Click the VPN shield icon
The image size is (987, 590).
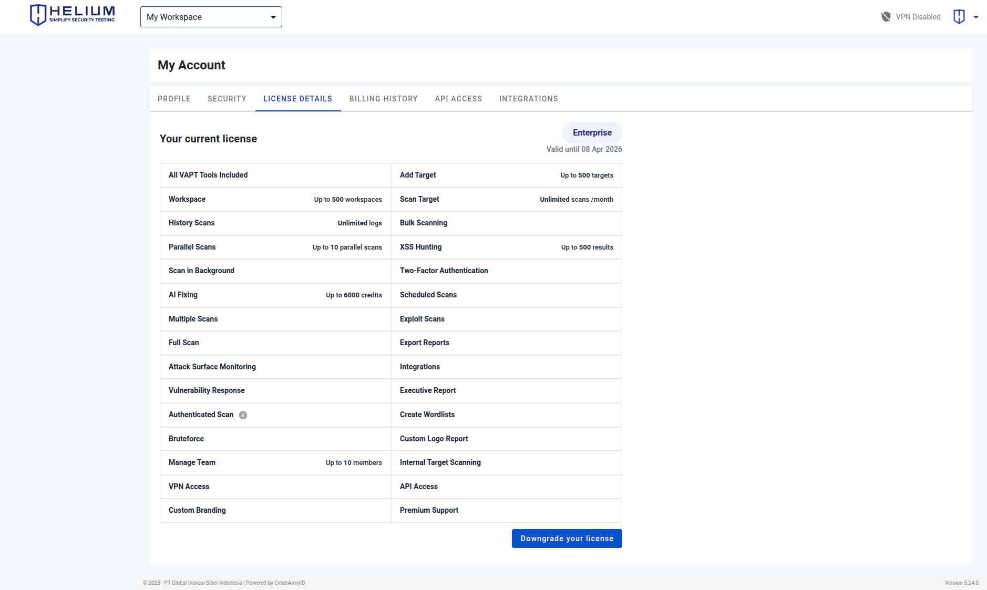[x=886, y=17]
